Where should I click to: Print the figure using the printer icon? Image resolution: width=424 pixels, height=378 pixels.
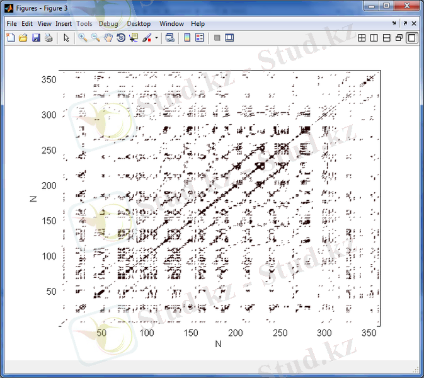click(x=49, y=38)
